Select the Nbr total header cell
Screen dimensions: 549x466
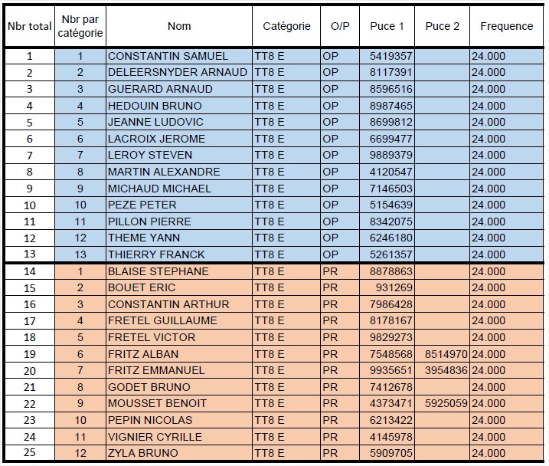pos(30,26)
